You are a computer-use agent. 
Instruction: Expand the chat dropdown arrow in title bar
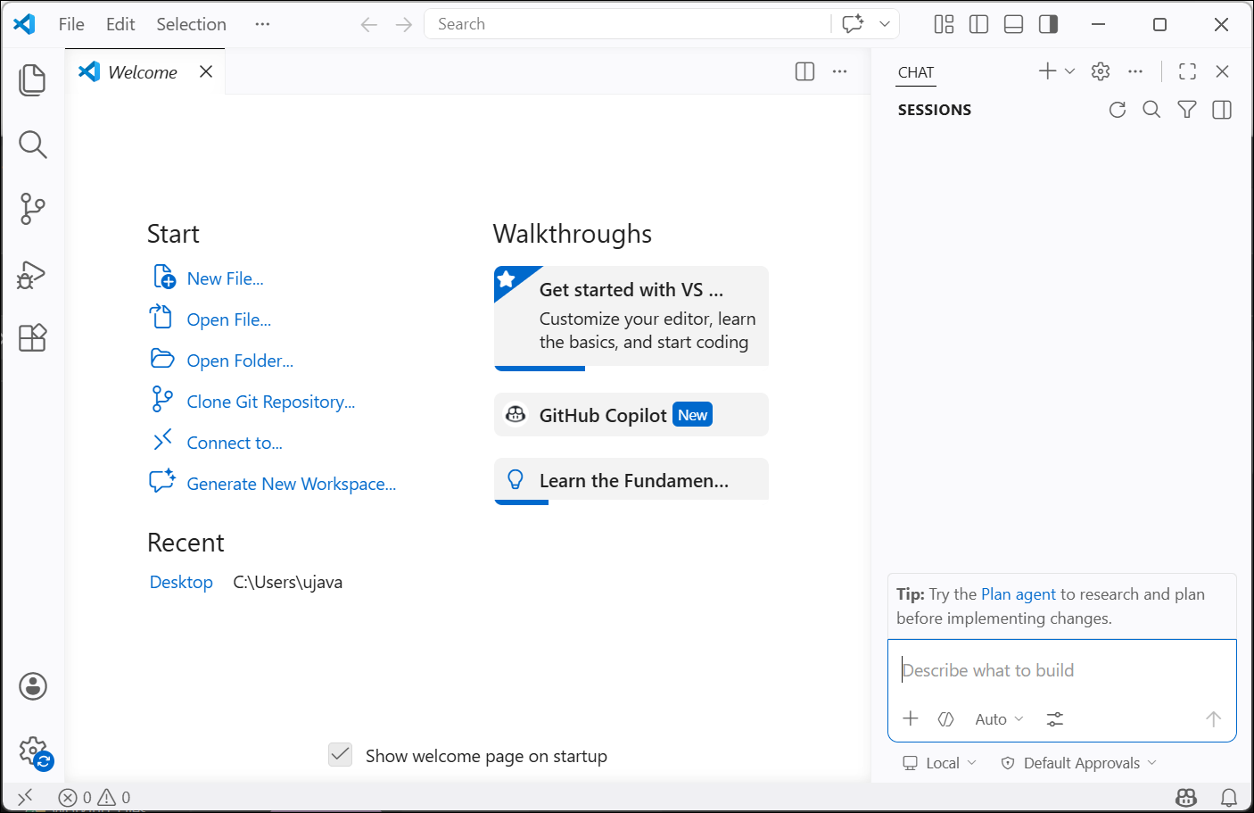tap(885, 24)
